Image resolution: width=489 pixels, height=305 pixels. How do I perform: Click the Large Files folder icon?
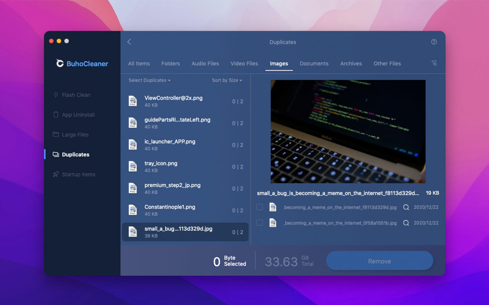(56, 134)
